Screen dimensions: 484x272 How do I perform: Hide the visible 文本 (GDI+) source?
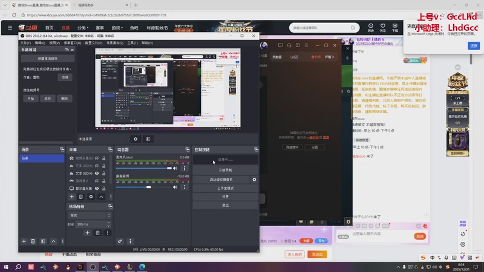pyautogui.click(x=97, y=173)
